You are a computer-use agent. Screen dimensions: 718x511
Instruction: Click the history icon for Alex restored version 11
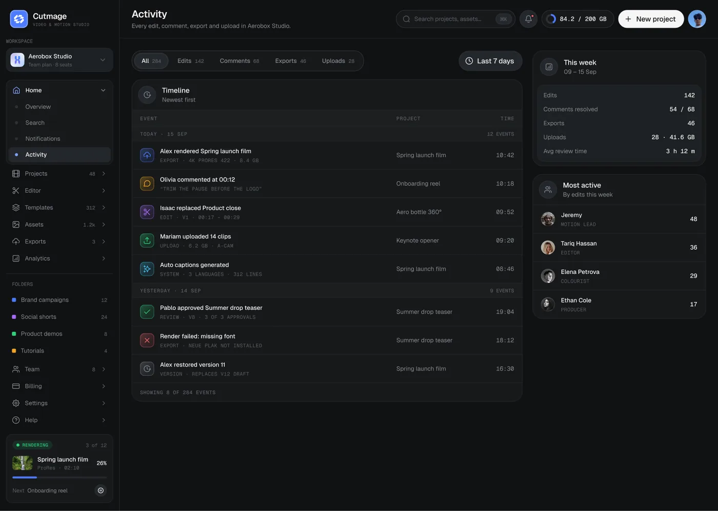click(x=147, y=369)
